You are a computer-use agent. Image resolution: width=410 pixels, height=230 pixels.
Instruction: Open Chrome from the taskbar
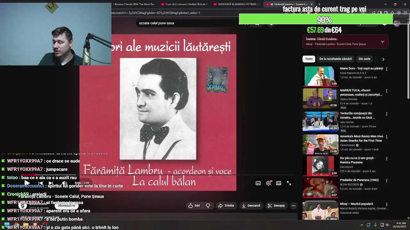pos(16,225)
